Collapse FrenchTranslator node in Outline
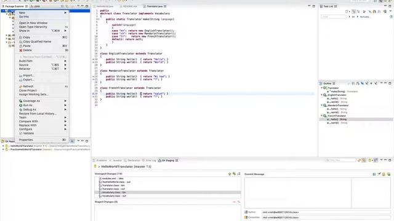 point(321,116)
